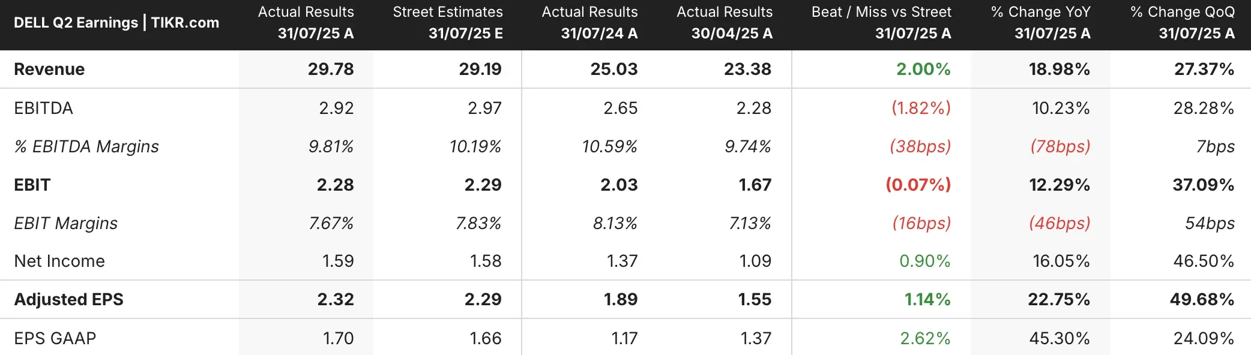Viewport: 1251px width, 355px height.
Task: Select the EPS GAAP row label
Action: pos(55,338)
